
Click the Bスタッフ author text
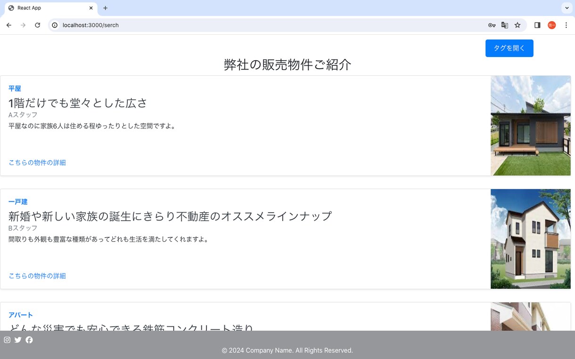click(23, 228)
